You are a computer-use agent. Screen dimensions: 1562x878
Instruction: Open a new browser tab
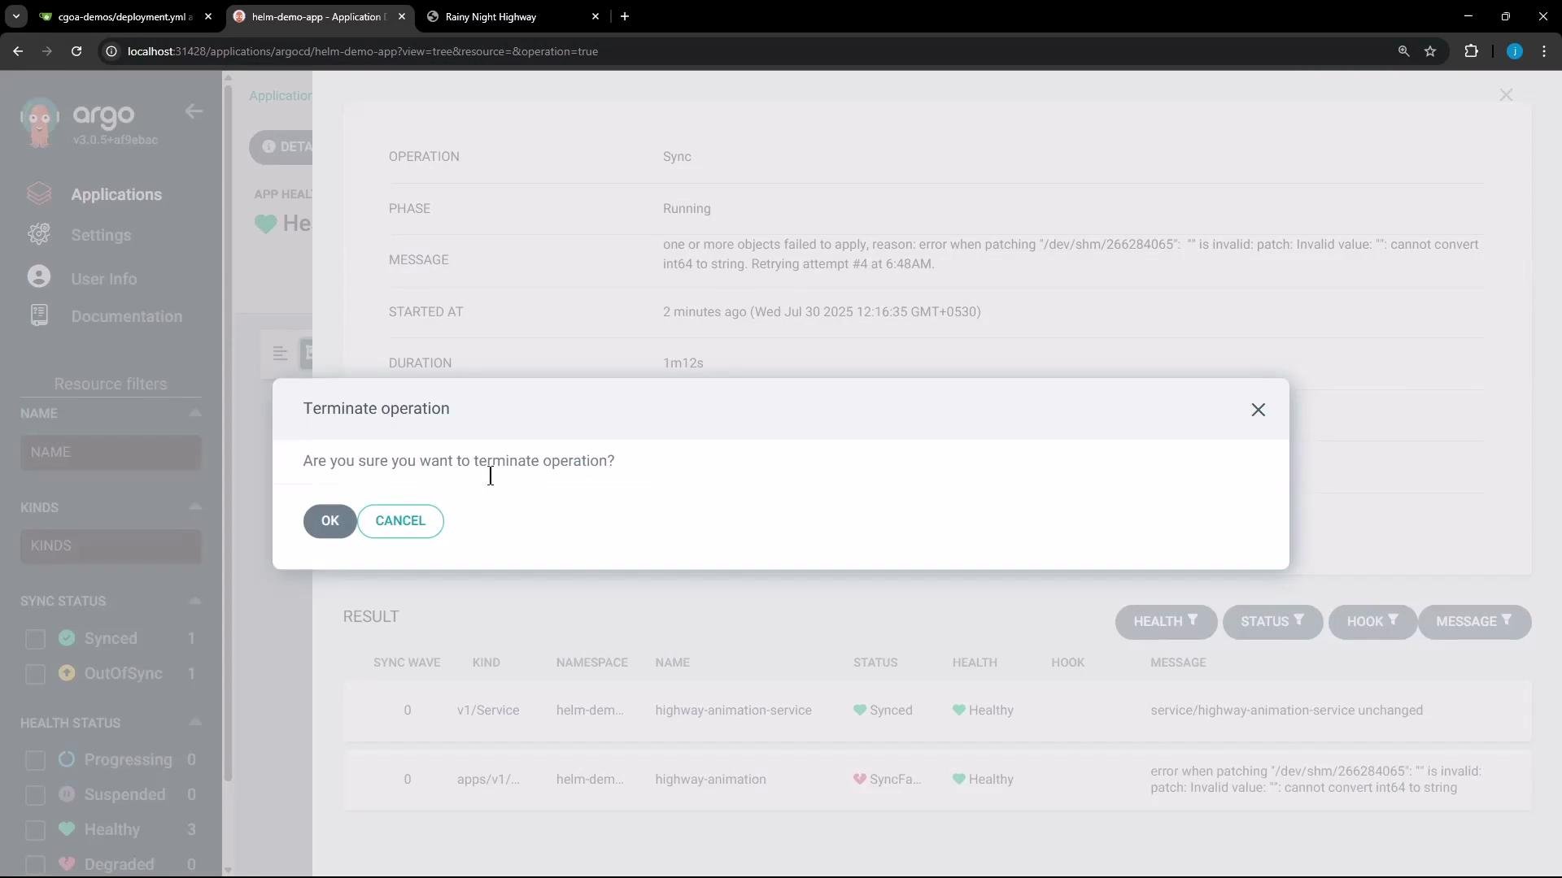625,16
